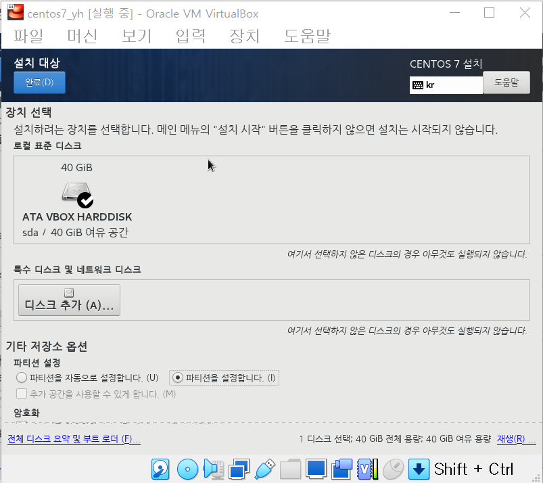
Task: Click the '40 GiB' size label
Action: tap(77, 168)
